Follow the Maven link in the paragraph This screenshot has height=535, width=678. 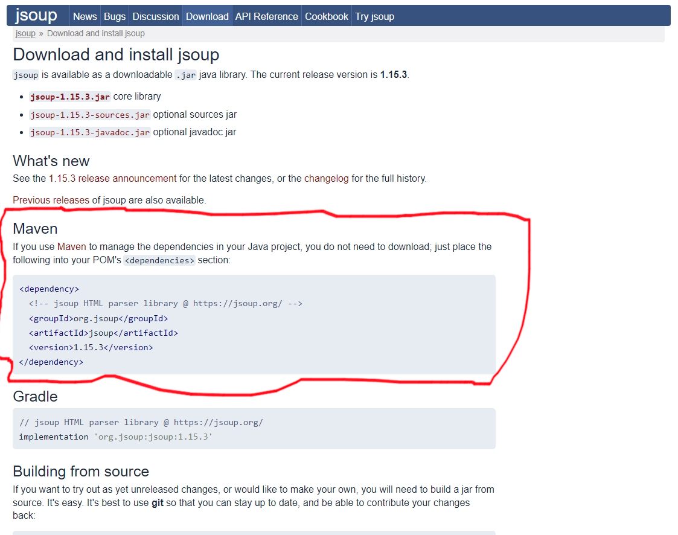point(72,246)
